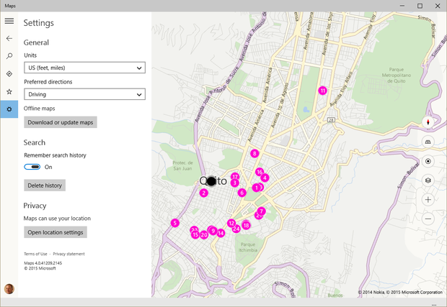447x307 pixels.
Task: Reset map to north with compass
Action: pyautogui.click(x=428, y=123)
